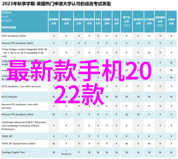Screen dimensions: 178x159
Task: Click the 'IELTS Indicator' row label
Action: click(x=9, y=97)
